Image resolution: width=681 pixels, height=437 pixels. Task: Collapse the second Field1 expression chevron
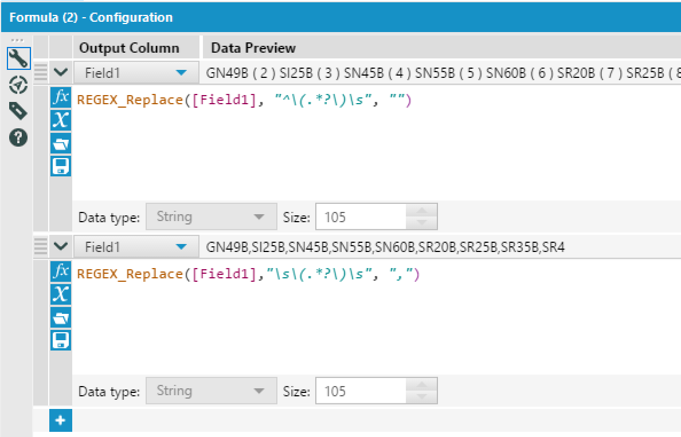coord(61,247)
